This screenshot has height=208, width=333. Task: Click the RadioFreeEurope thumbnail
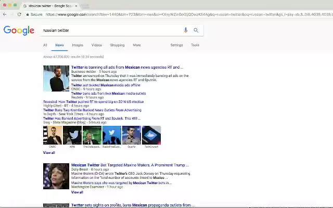tap(112, 135)
